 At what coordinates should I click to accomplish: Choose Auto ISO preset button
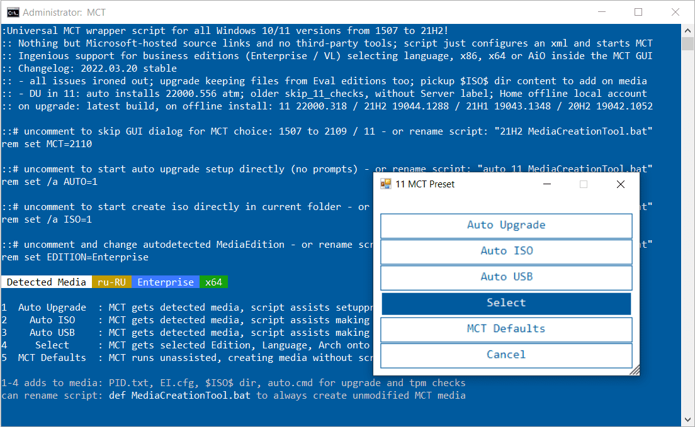(506, 251)
